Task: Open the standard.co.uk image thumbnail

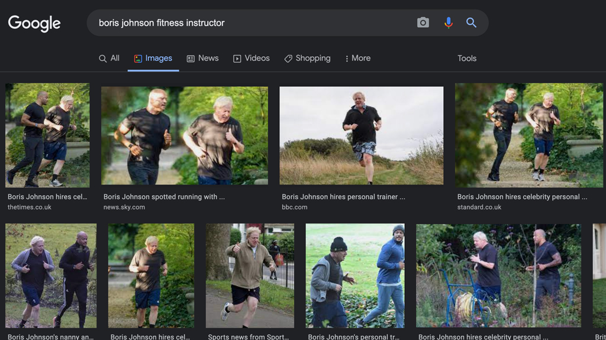Action: click(x=528, y=135)
